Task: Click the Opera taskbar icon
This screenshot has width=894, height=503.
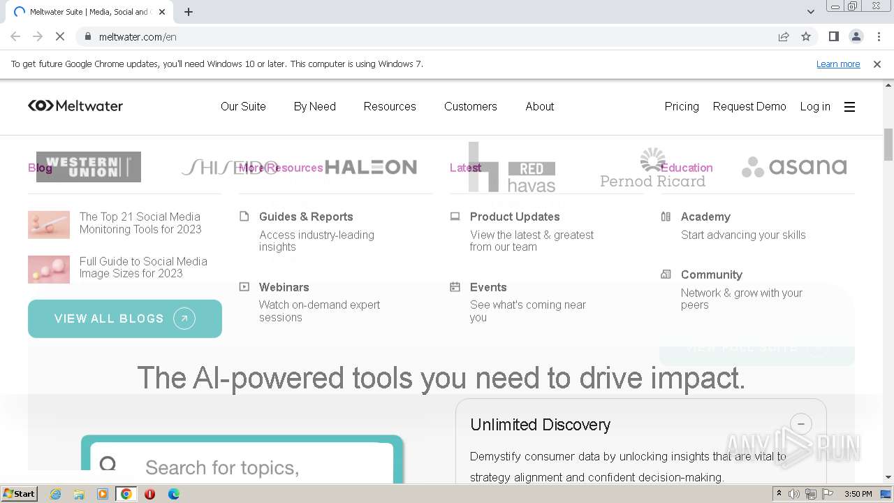Action: click(x=149, y=494)
